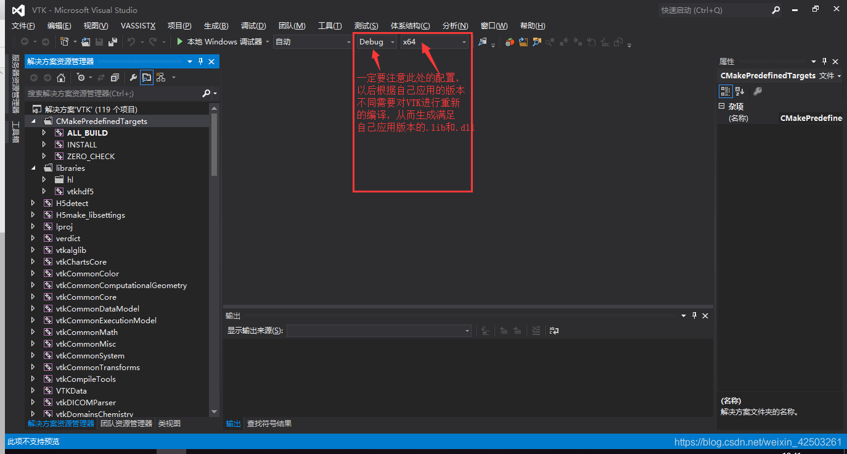Image resolution: width=847 pixels, height=454 pixels.
Task: Expand the INSTALL project node
Action: pyautogui.click(x=44, y=145)
